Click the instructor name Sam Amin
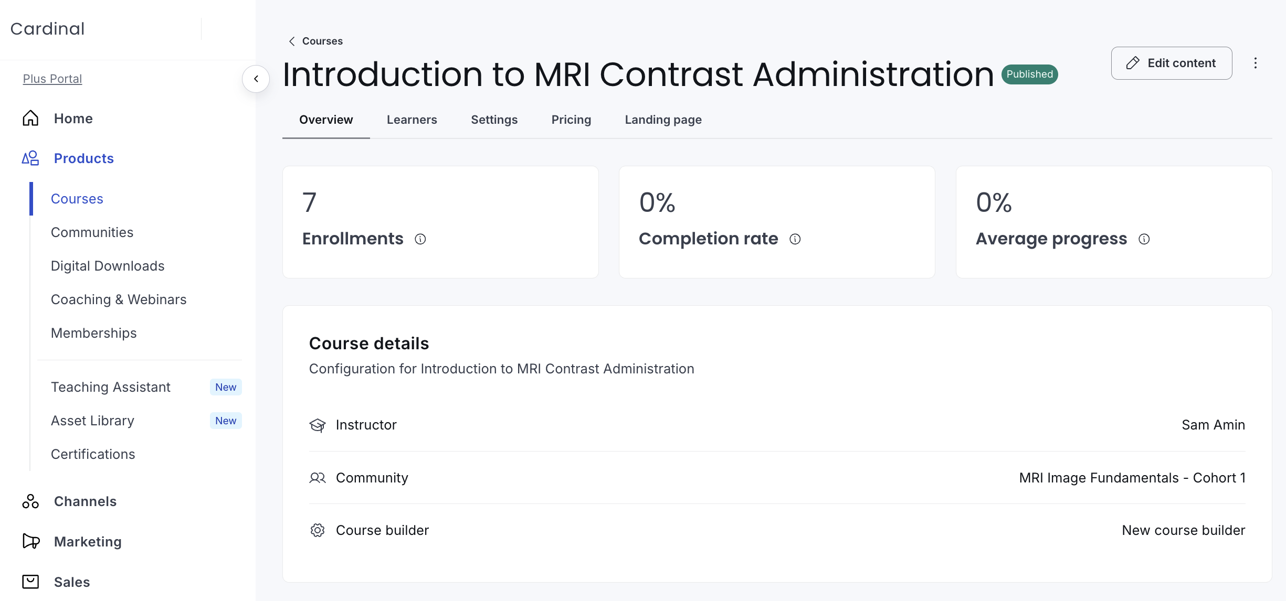The width and height of the screenshot is (1286, 601). [x=1214, y=425]
